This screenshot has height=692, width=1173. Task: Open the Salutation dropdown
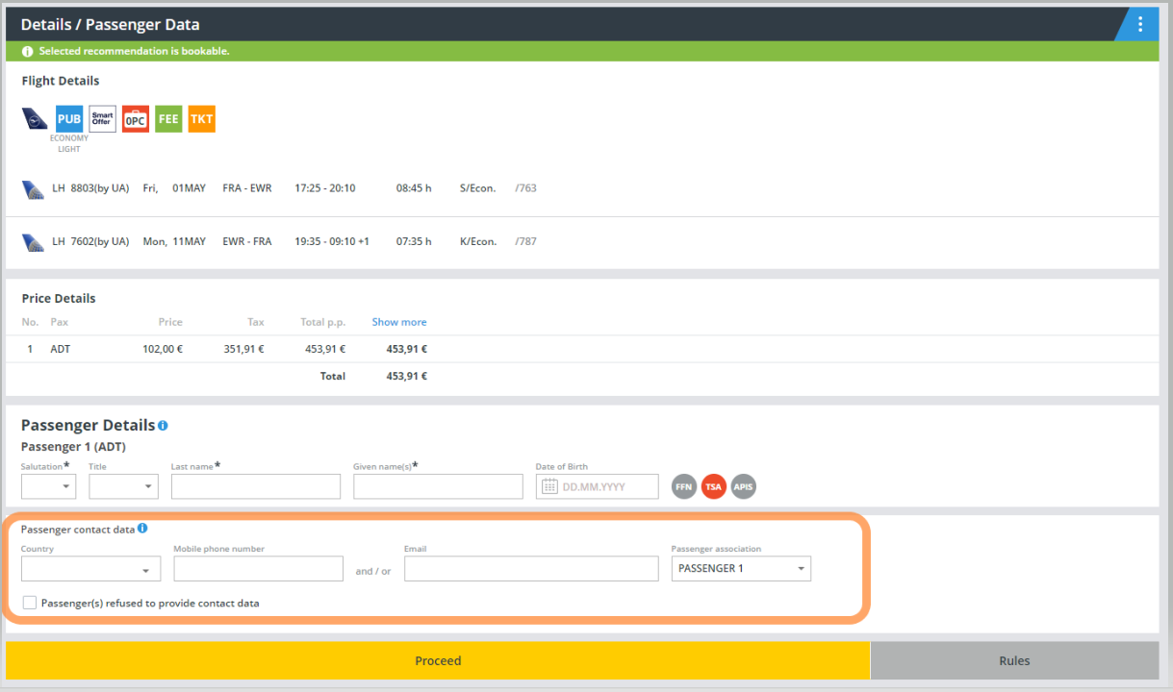click(x=48, y=487)
